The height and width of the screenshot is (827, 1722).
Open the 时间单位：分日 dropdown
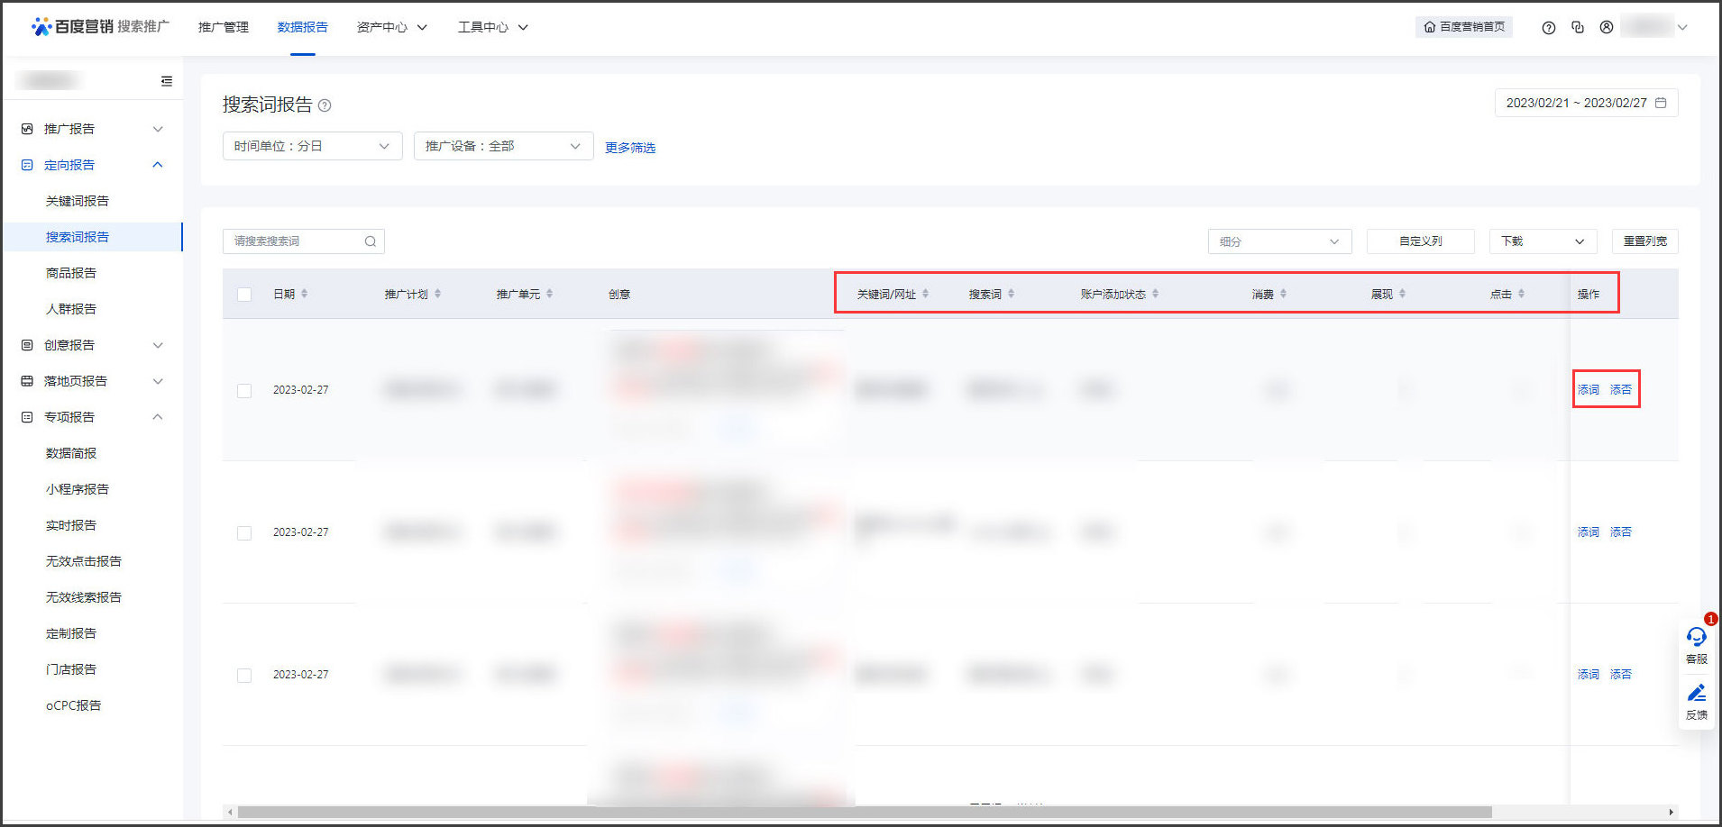tap(311, 145)
